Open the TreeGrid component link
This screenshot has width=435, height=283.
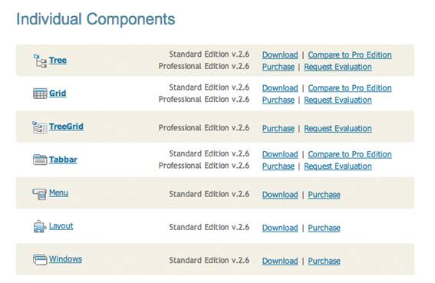pyautogui.click(x=66, y=127)
